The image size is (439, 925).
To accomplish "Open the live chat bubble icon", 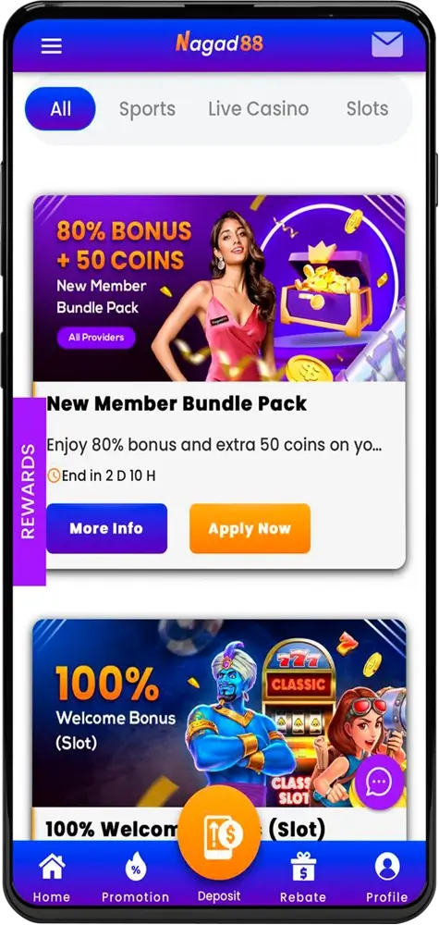I will click(x=379, y=782).
